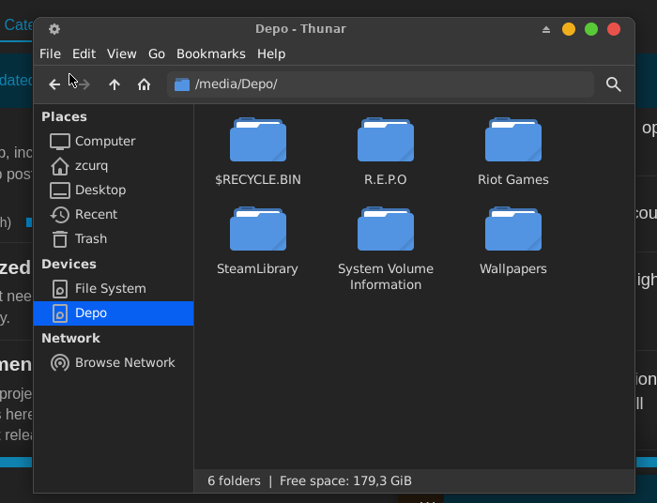Select the Depo label under Devices

coord(91,313)
